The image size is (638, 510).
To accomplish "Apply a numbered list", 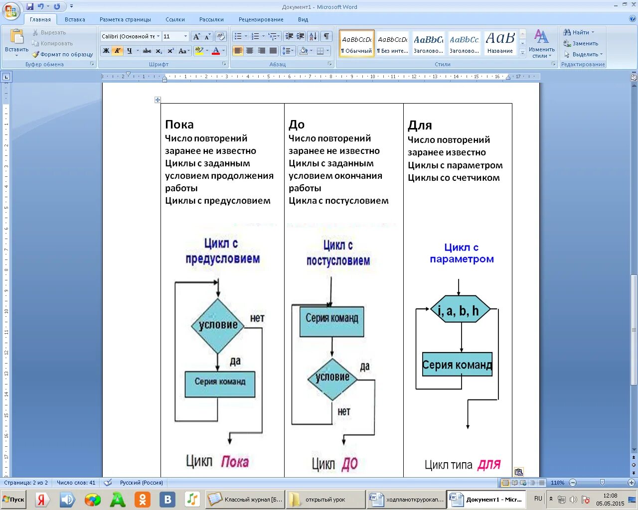I will (255, 36).
